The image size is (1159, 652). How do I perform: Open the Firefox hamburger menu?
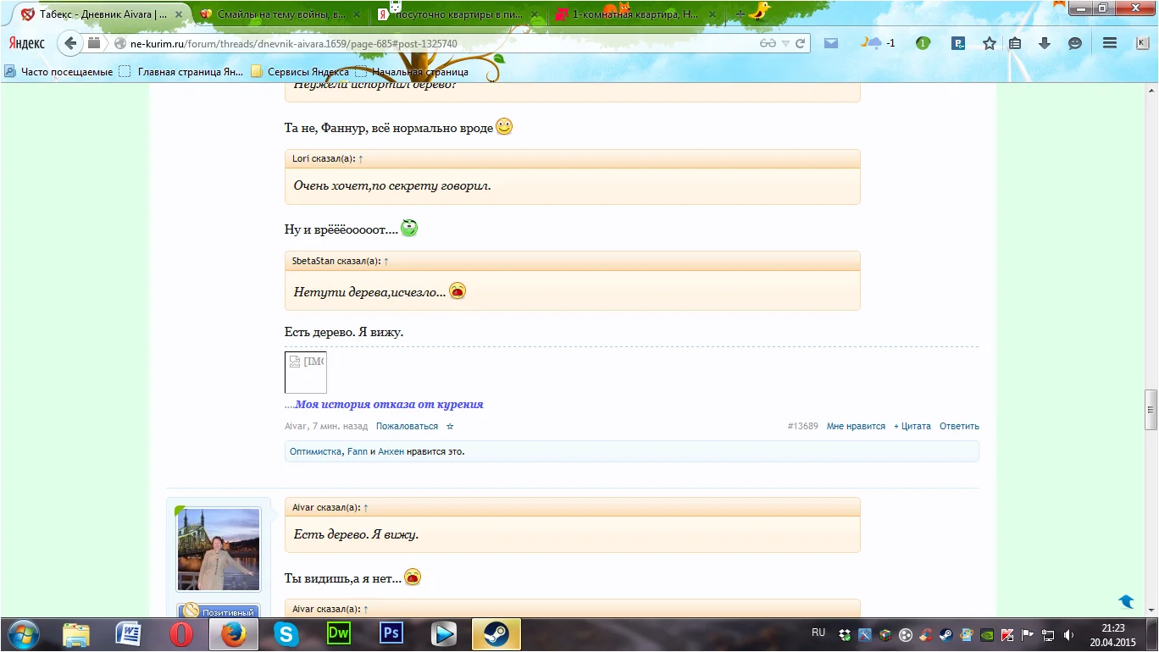1108,43
